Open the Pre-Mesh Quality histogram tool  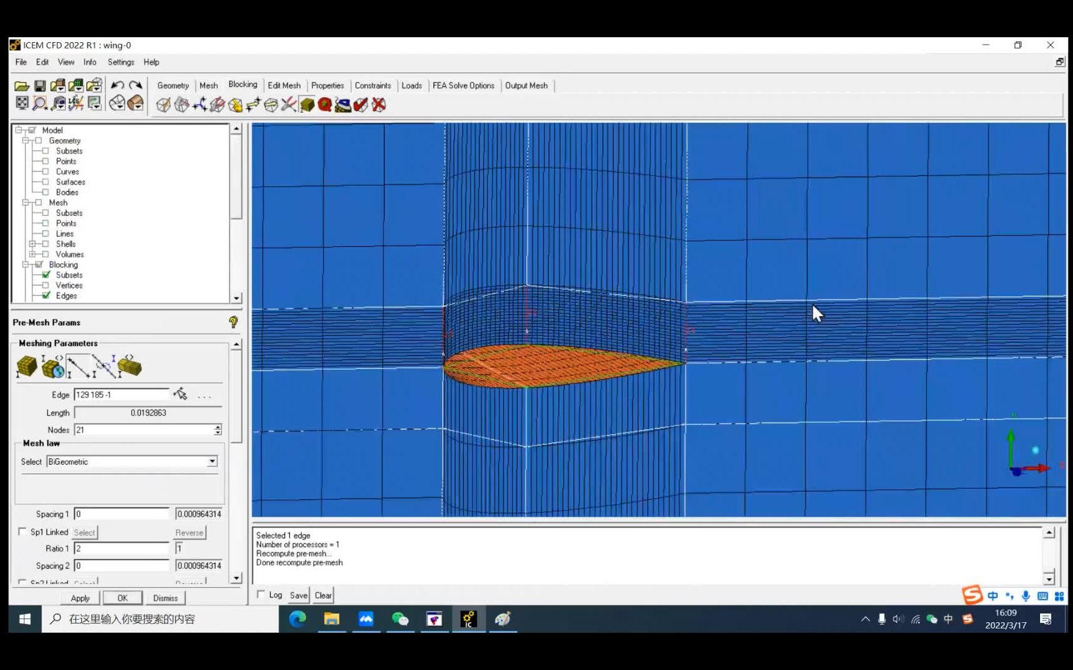324,105
